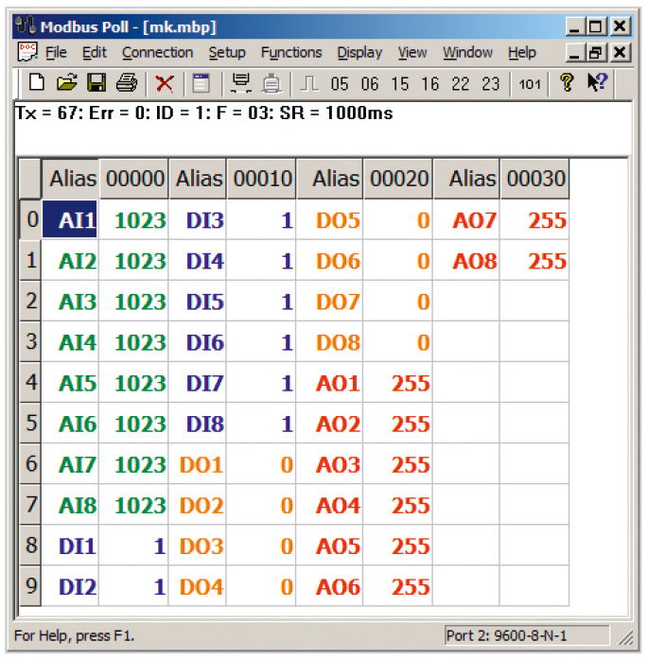This screenshot has height=659, width=648.
Task: Open the Setup menu
Action: point(227,53)
